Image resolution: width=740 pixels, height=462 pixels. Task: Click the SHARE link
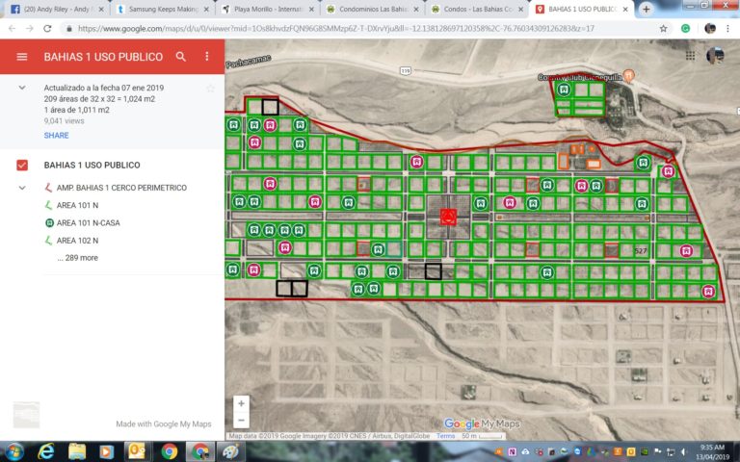tap(56, 136)
